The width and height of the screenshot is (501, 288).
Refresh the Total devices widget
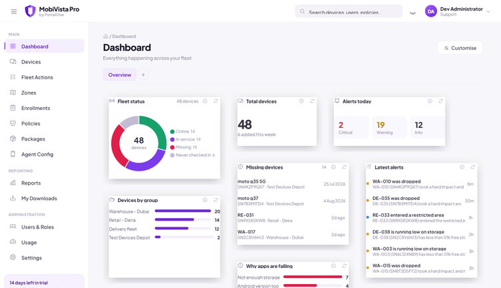tap(312, 101)
